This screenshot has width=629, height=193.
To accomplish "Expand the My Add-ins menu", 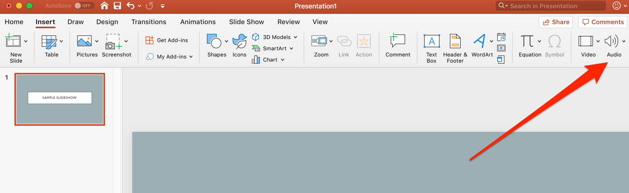I will click(x=169, y=57).
